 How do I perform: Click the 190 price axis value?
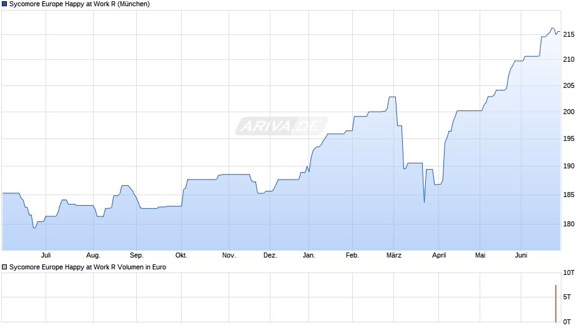coord(569,166)
